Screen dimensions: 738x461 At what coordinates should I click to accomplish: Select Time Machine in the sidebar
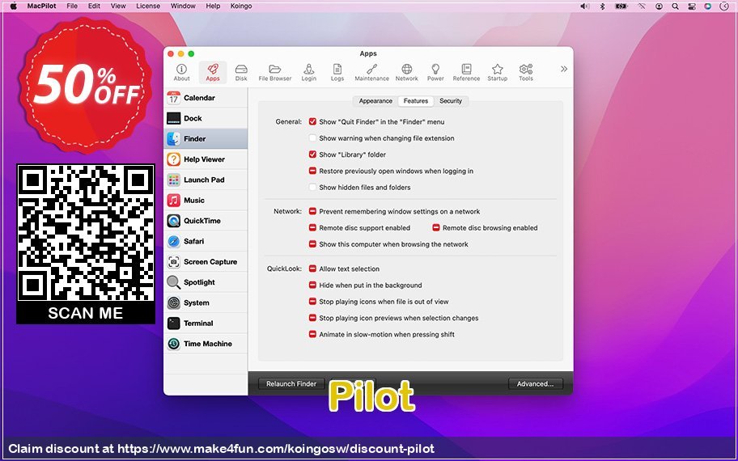(206, 344)
